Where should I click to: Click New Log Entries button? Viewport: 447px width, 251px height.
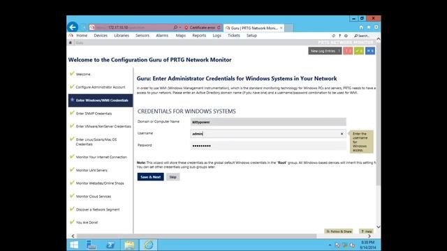(325, 51)
